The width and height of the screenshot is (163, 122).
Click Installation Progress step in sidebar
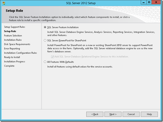point(15,62)
